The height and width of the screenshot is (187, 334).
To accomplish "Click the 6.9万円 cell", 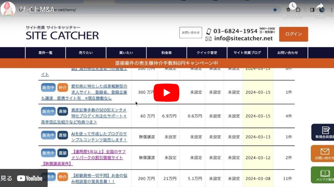I will [x=169, y=116].
